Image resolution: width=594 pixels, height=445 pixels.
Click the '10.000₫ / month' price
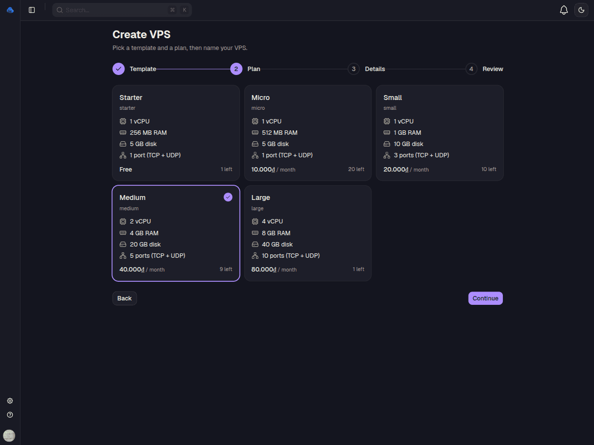pos(273,170)
